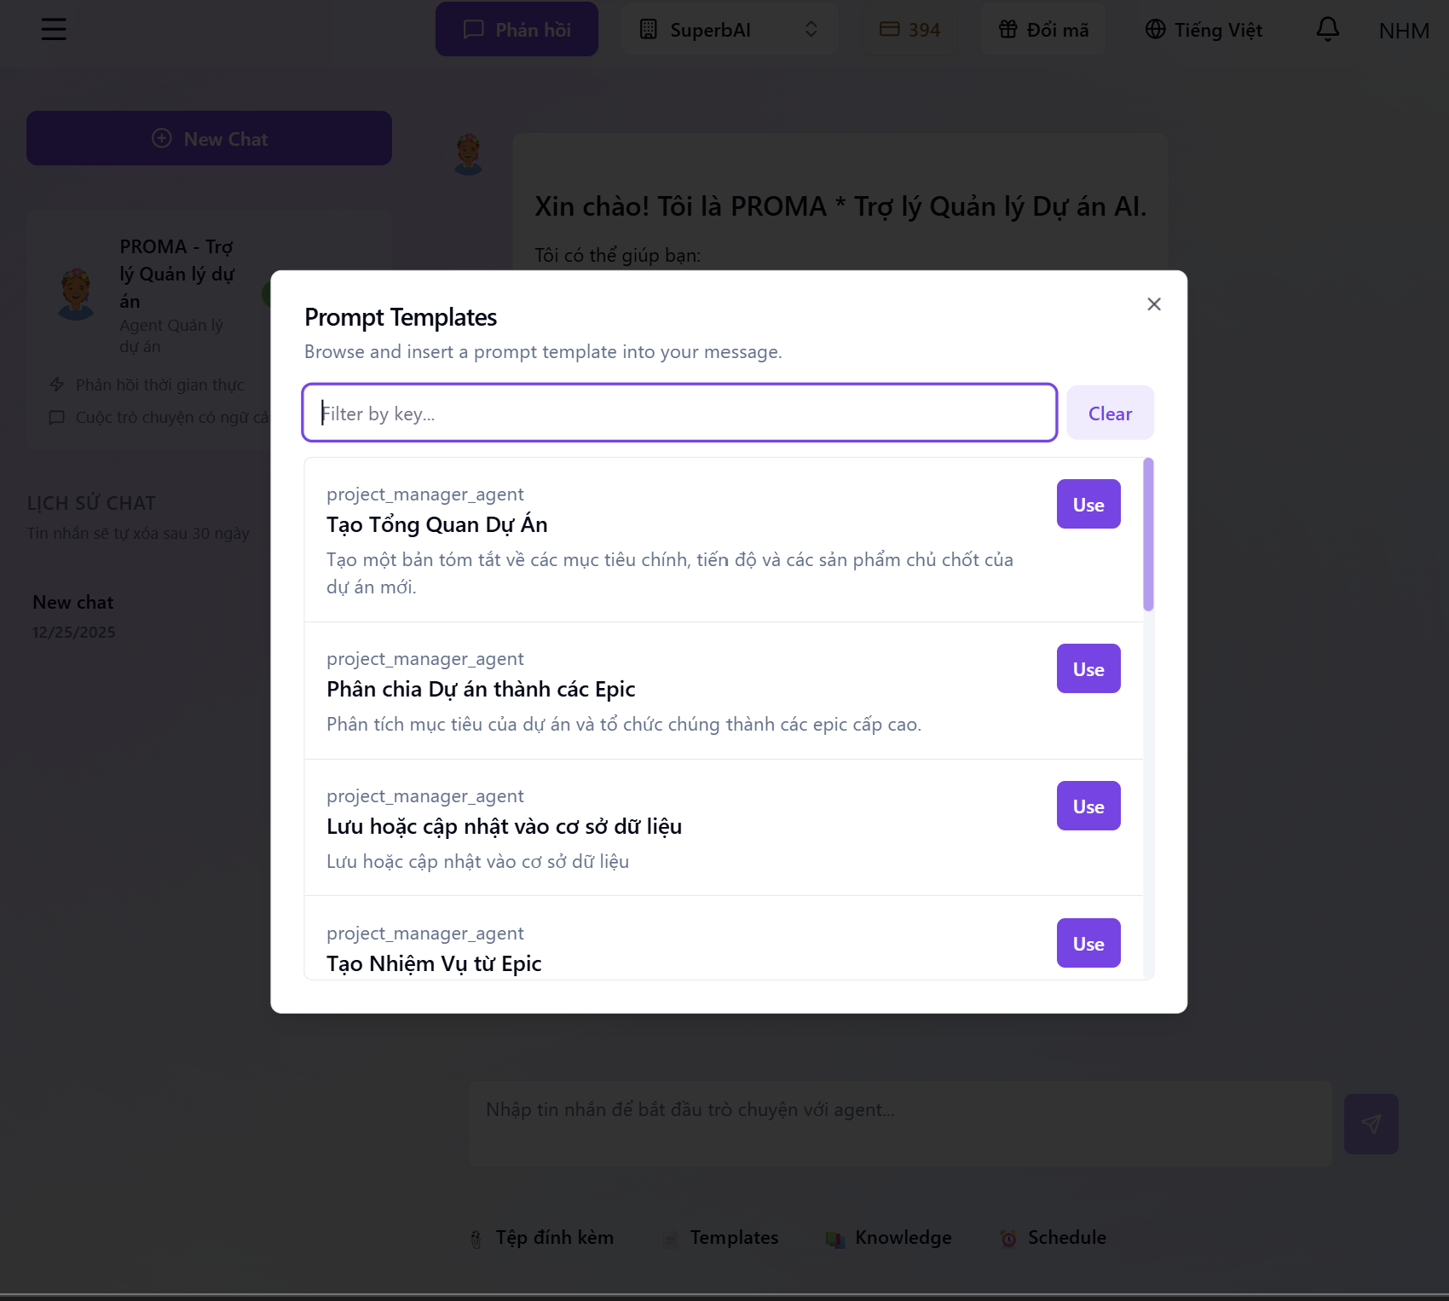Use the Tạo Tổng Quan Dự Án template
The width and height of the screenshot is (1449, 1301).
point(1088,504)
